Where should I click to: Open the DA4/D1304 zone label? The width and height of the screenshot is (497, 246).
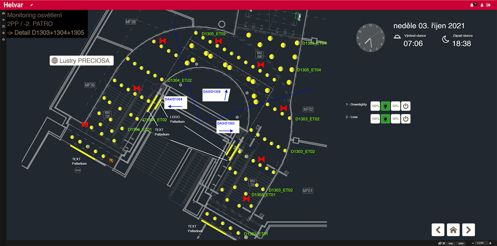point(175,102)
